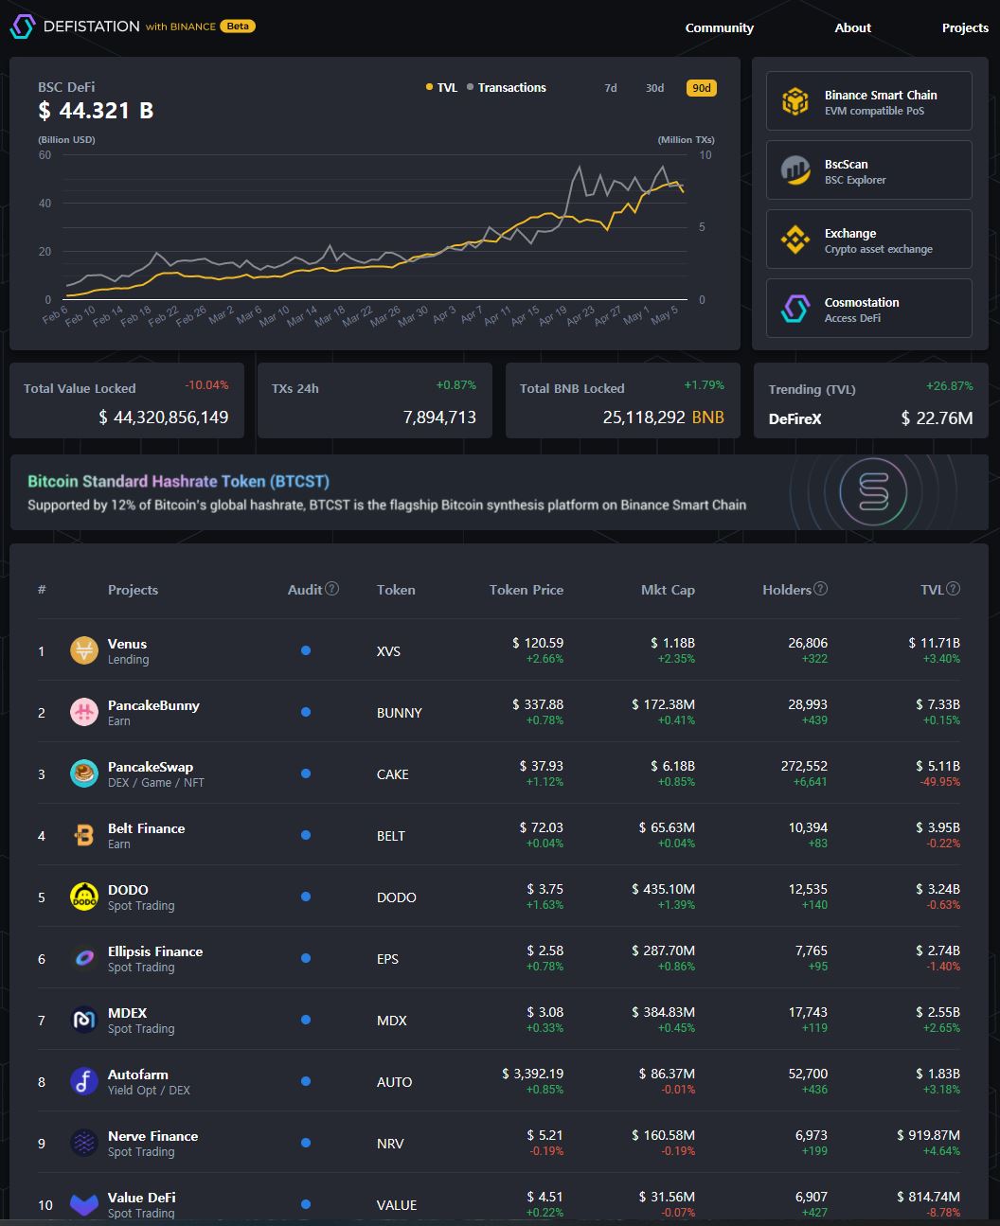Click the Belt Finance logo

[84, 835]
